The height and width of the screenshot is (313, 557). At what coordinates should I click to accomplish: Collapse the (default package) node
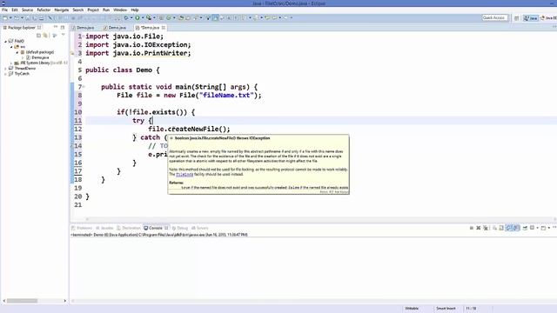tap(17, 52)
